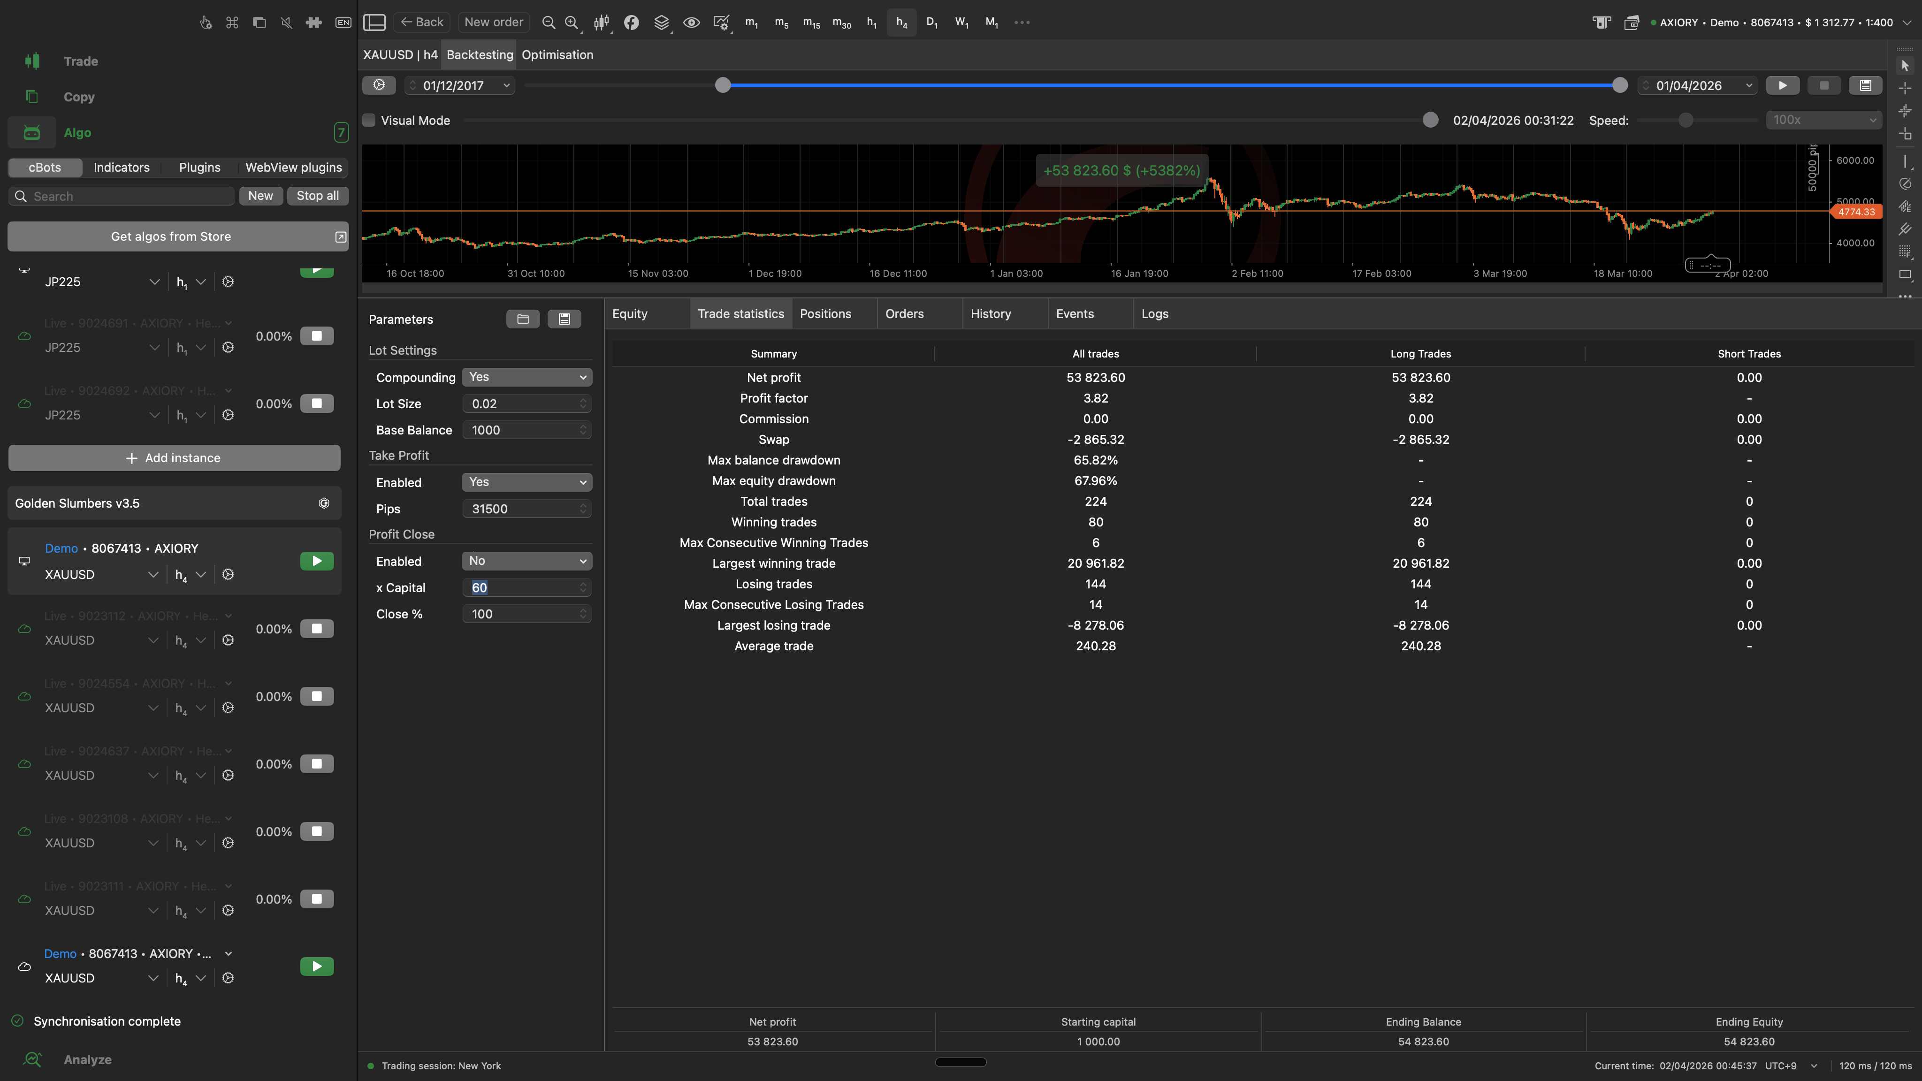Enable the Visual Mode checkbox
The height and width of the screenshot is (1081, 1922).
pyautogui.click(x=369, y=120)
